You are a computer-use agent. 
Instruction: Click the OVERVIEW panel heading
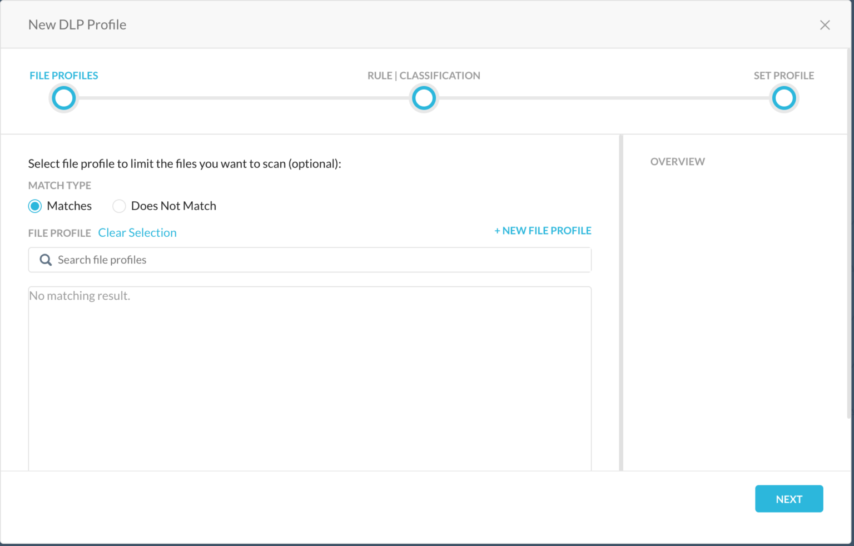point(677,161)
